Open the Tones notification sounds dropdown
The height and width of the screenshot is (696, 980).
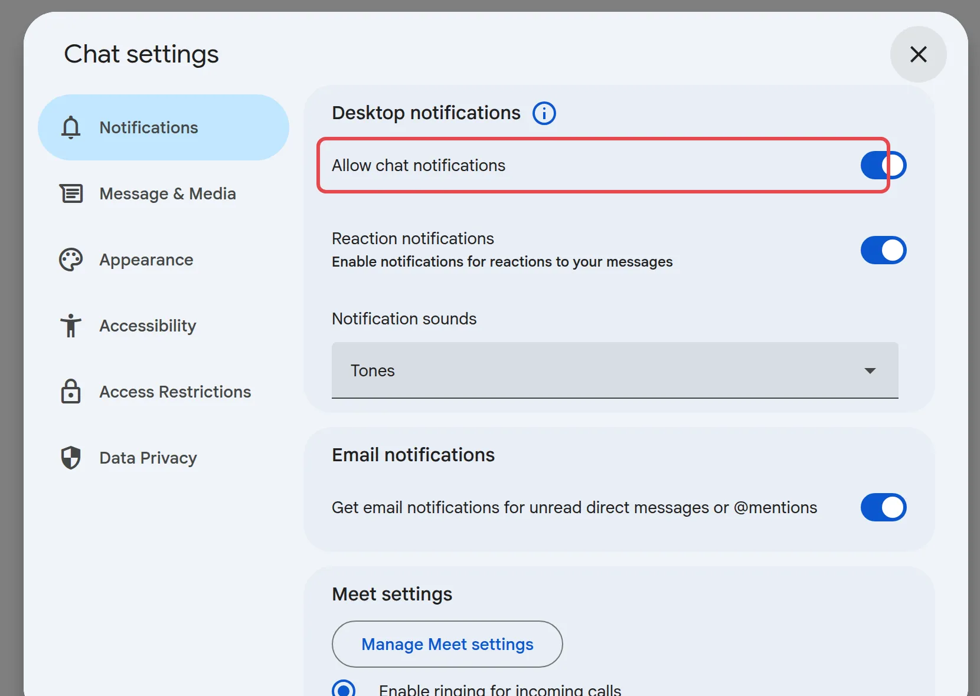tap(615, 370)
